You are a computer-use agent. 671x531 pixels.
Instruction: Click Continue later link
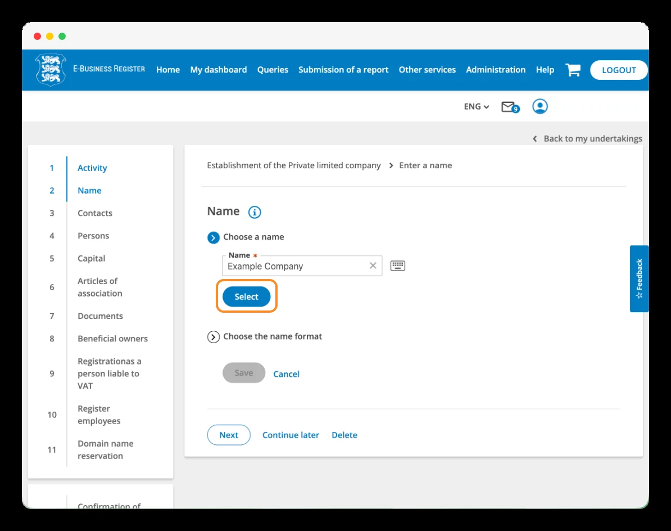tap(291, 435)
